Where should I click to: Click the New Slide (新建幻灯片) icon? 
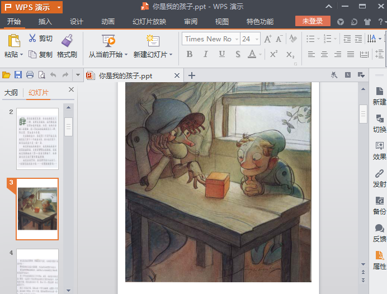coord(153,41)
